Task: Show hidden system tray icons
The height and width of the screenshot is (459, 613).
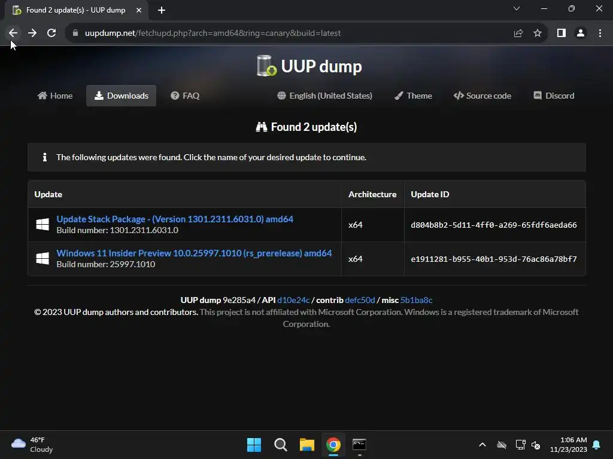Action: (x=482, y=445)
